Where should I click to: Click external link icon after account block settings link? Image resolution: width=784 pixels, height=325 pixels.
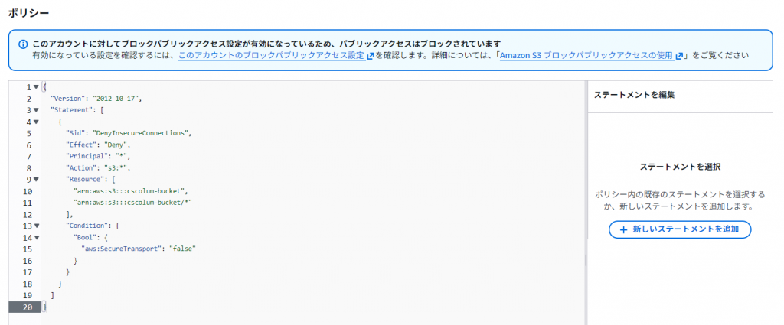tap(370, 56)
